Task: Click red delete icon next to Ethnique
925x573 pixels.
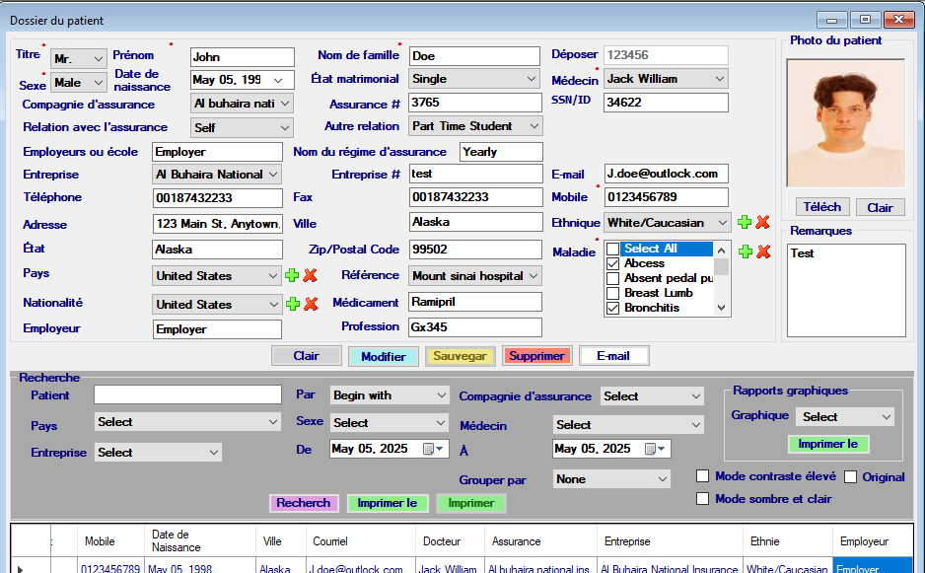Action: 762,223
